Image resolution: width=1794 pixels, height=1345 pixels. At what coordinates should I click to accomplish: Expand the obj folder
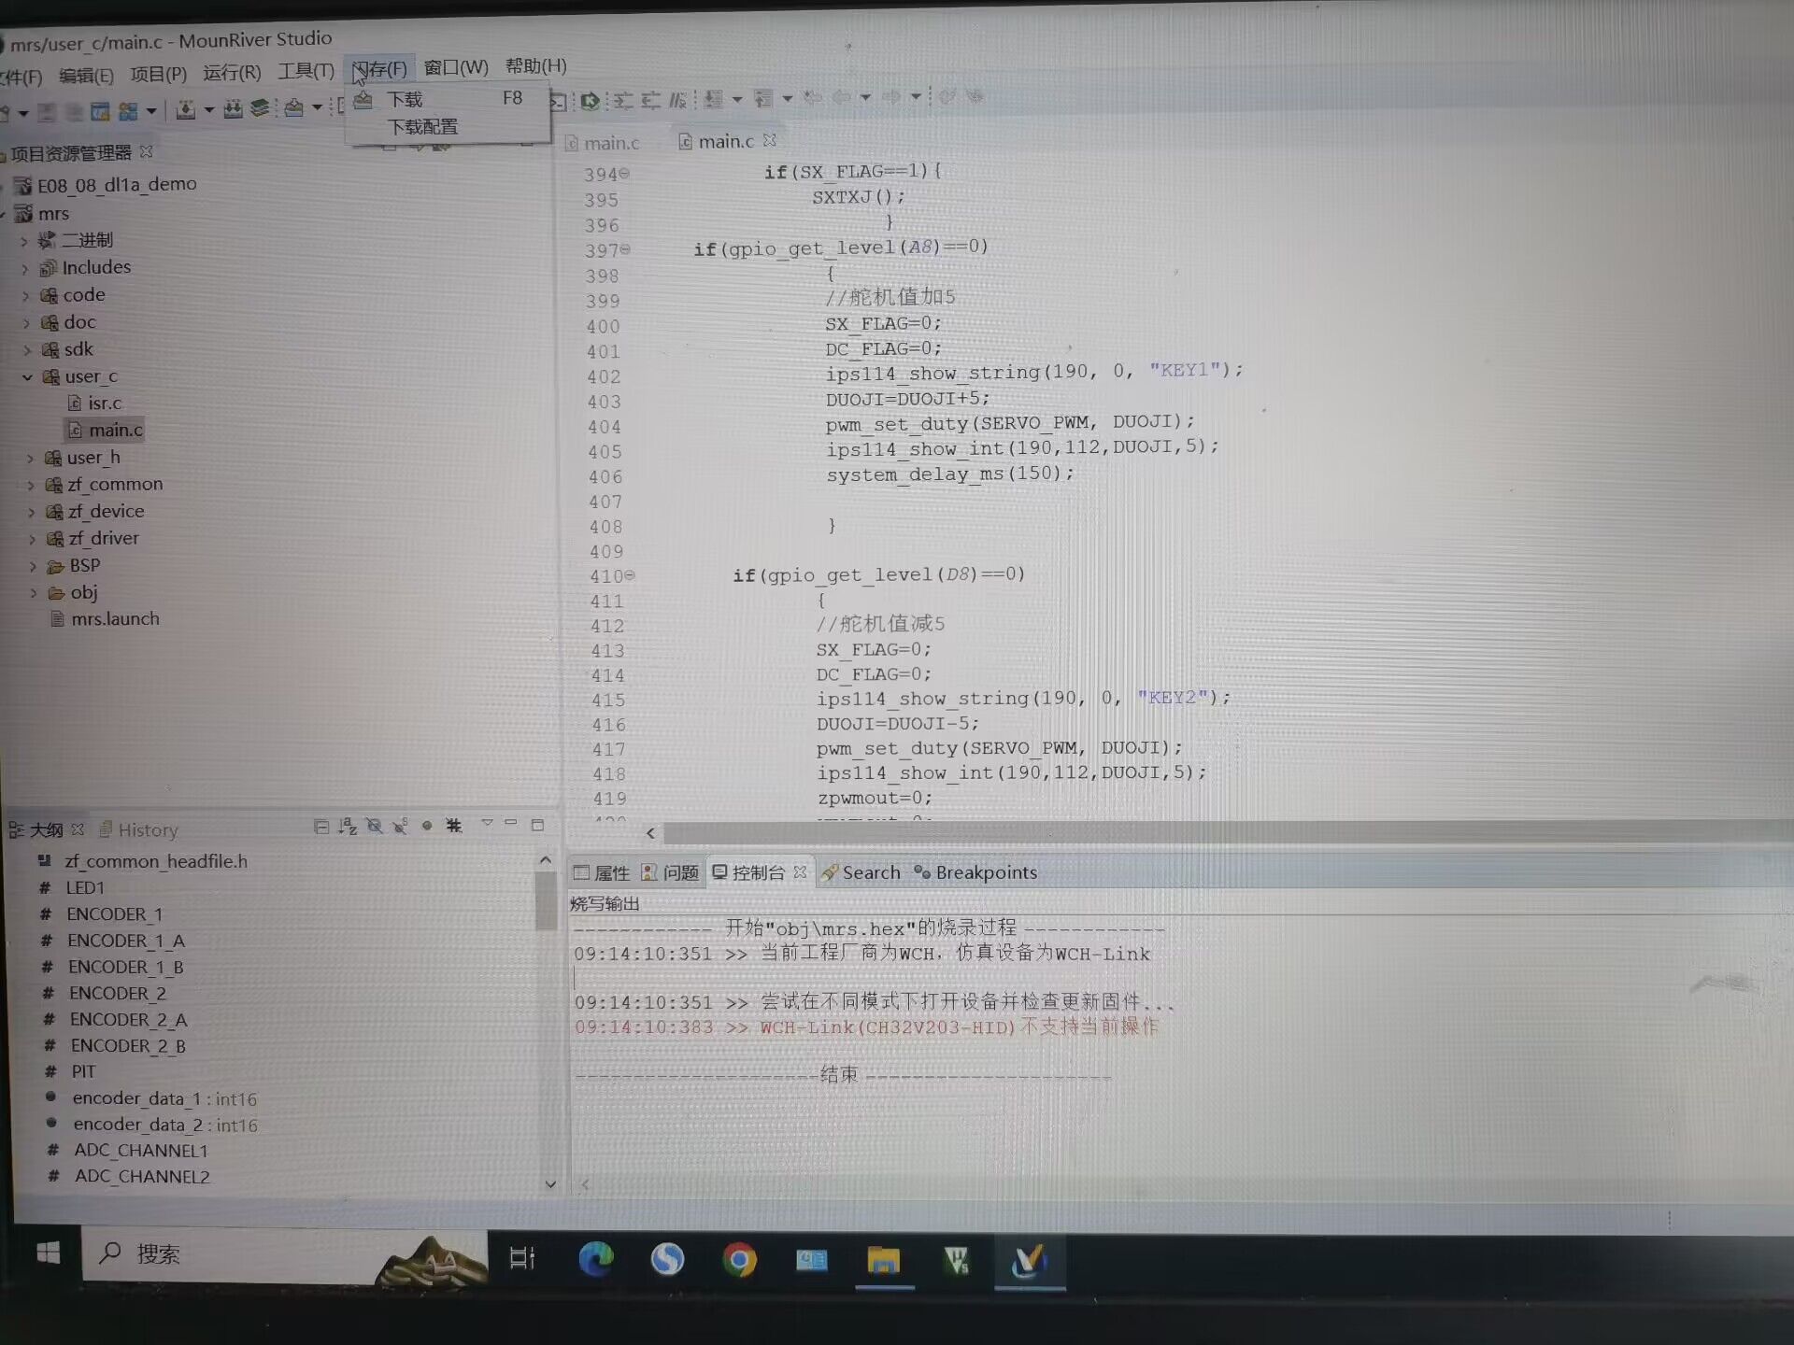point(35,594)
